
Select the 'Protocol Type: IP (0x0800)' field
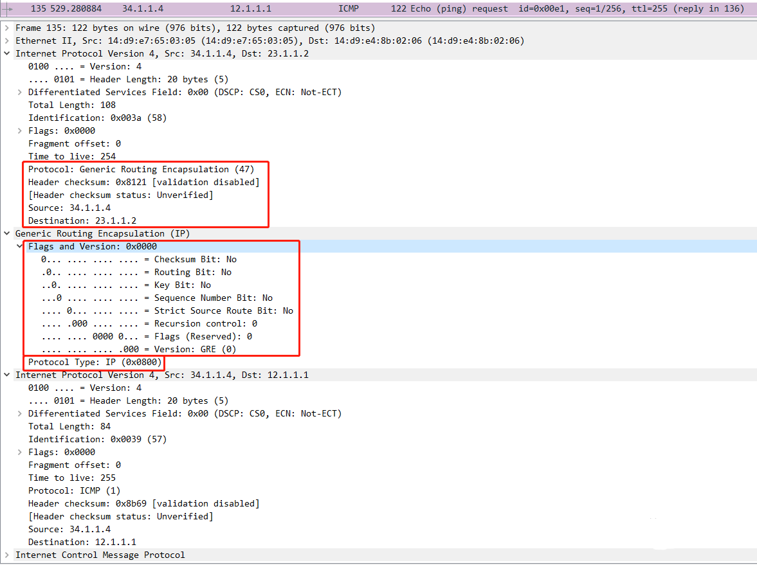95,363
